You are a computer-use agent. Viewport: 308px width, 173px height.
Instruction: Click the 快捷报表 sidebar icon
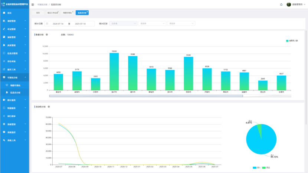pos(4,108)
